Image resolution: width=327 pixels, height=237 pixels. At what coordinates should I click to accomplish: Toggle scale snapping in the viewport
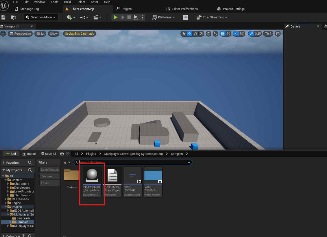click(251, 34)
